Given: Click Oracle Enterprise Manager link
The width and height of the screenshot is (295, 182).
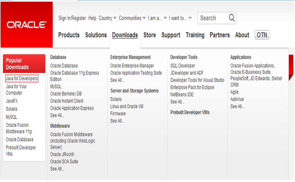Looking at the screenshot, I should 132,66.
